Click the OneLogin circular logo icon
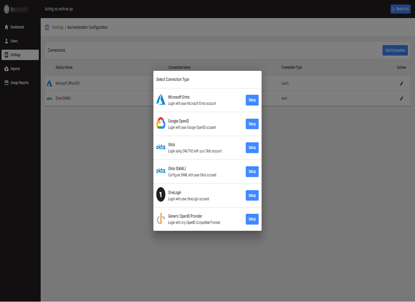The width and height of the screenshot is (415, 302). (x=160, y=195)
